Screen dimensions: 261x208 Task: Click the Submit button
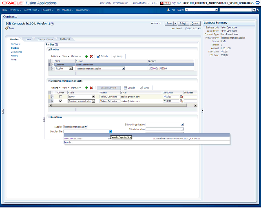click(183, 24)
